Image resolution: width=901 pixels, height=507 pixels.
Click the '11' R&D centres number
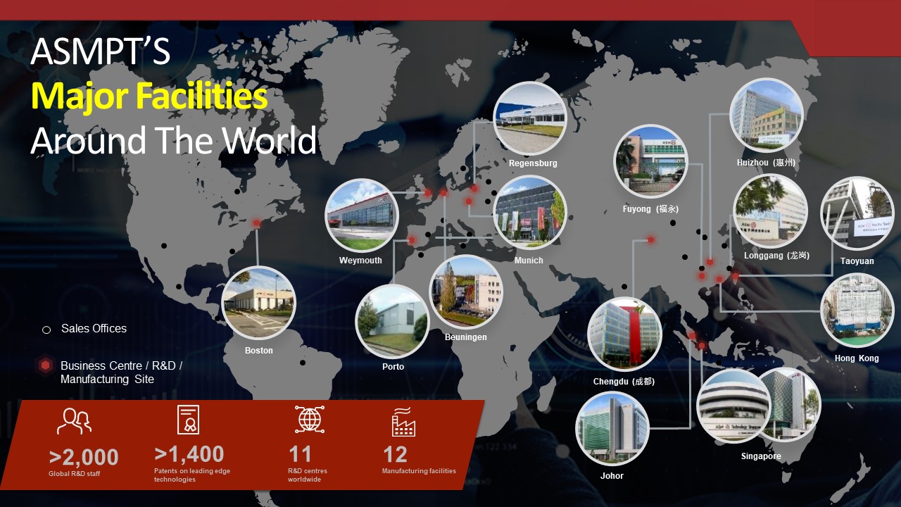[300, 454]
